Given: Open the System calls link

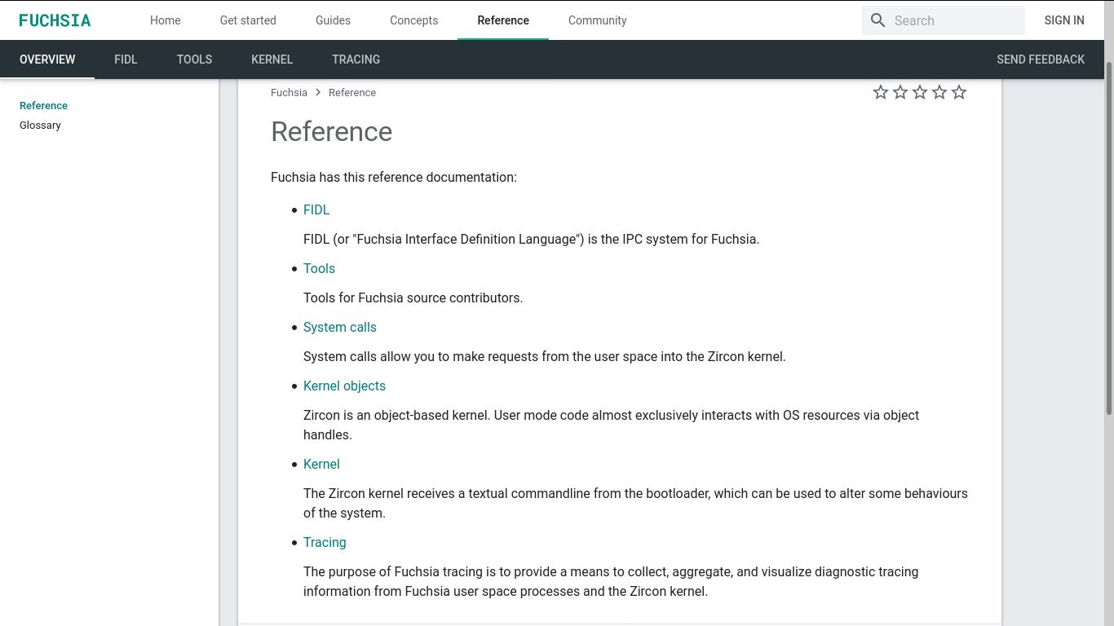Looking at the screenshot, I should click(x=339, y=327).
